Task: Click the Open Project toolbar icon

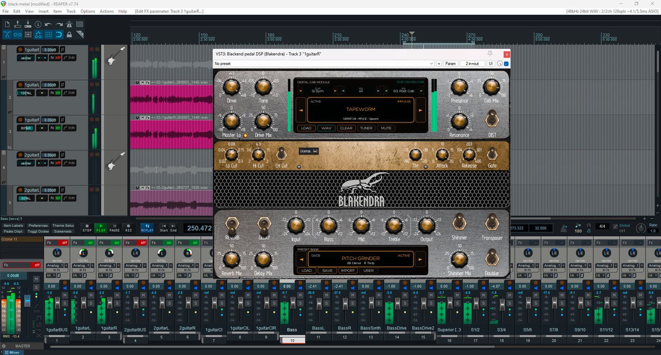Action: (x=17, y=24)
